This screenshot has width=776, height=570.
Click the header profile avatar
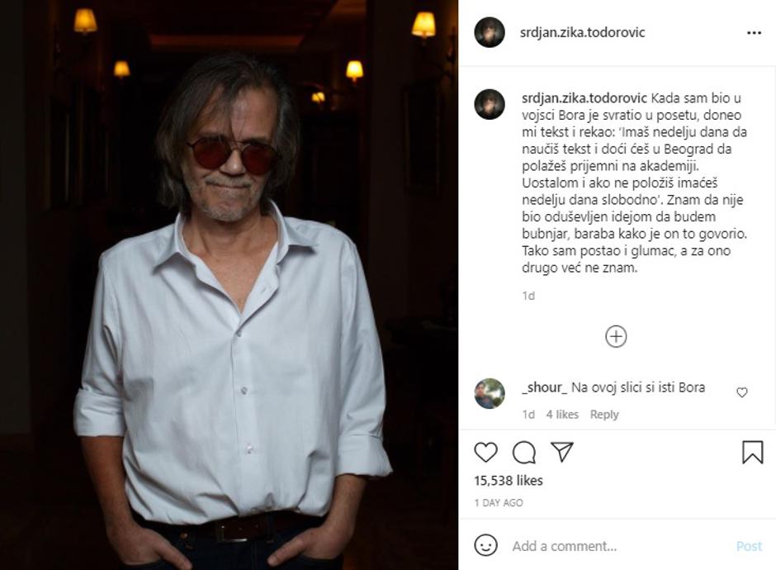pos(490,32)
